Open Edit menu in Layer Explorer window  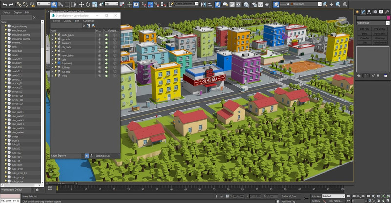tap(77, 21)
